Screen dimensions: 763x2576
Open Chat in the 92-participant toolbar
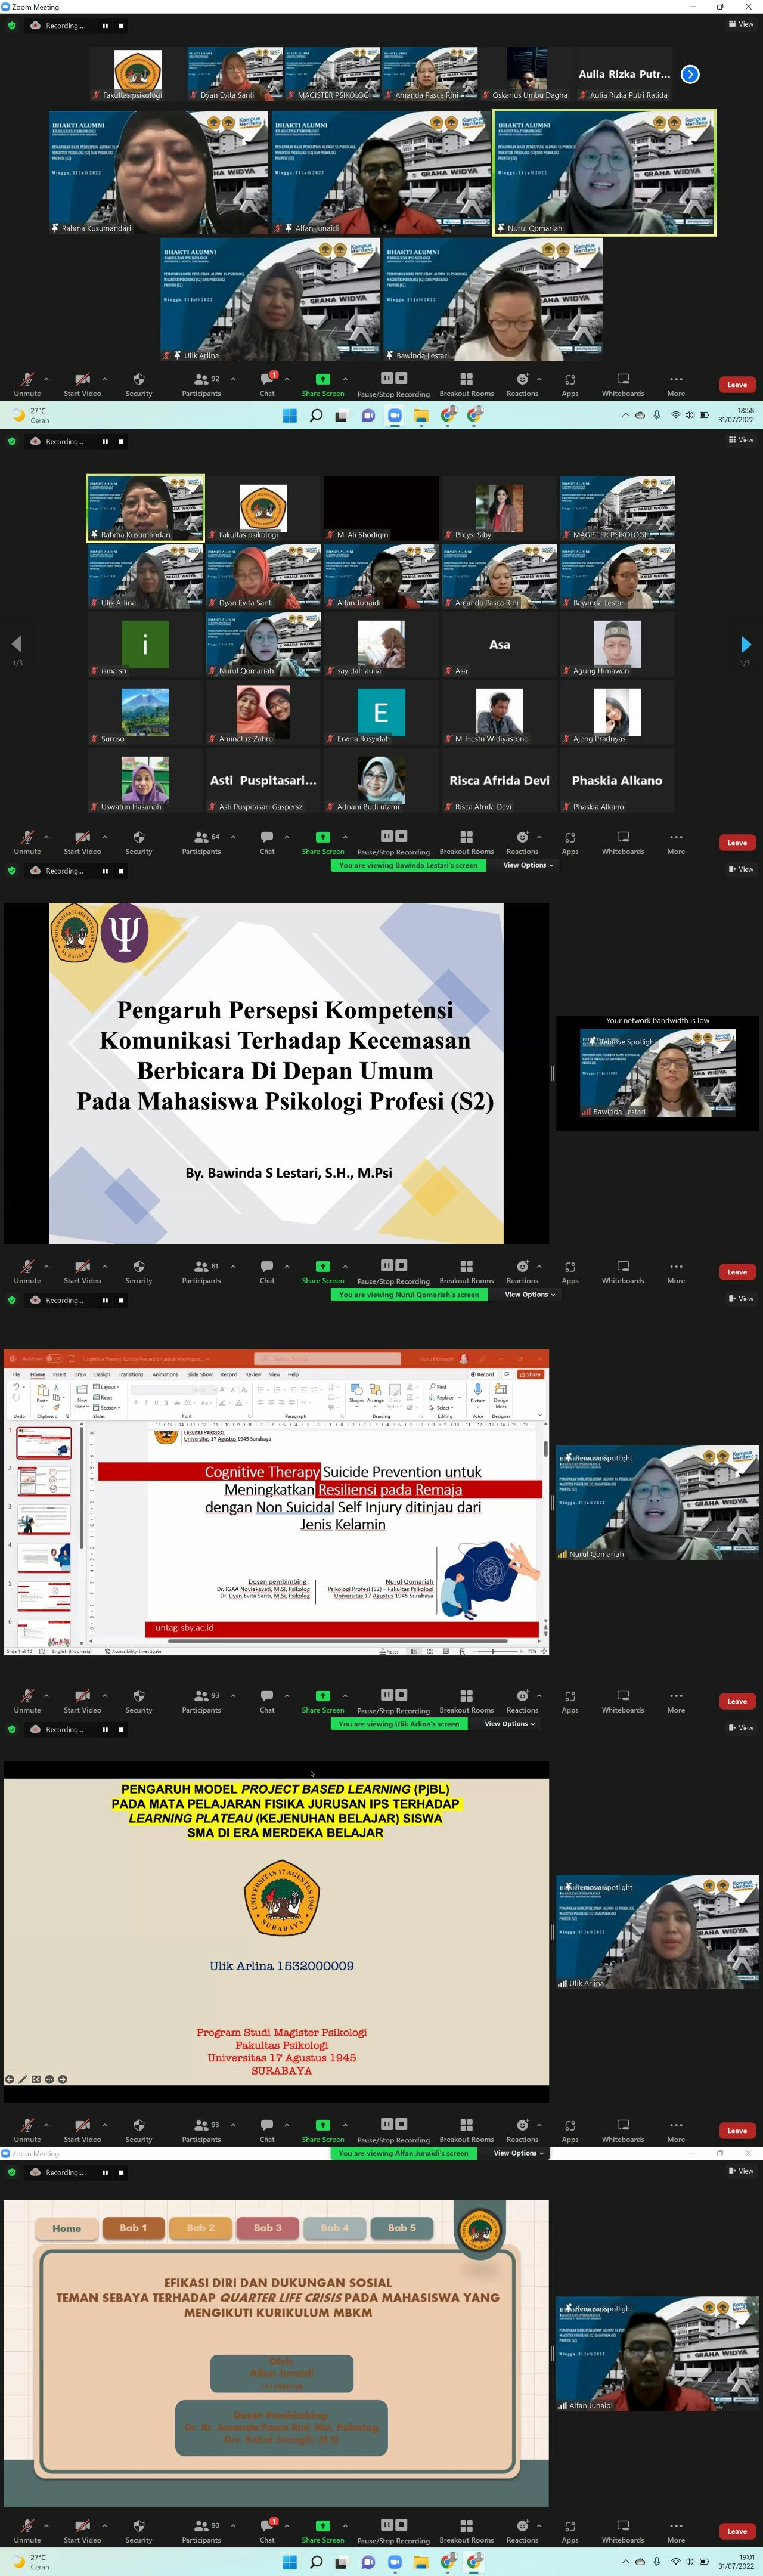click(267, 384)
